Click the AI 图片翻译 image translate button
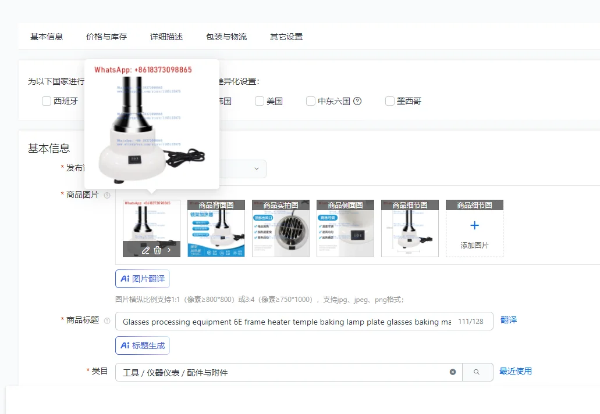The height and width of the screenshot is (414, 600). (142, 279)
